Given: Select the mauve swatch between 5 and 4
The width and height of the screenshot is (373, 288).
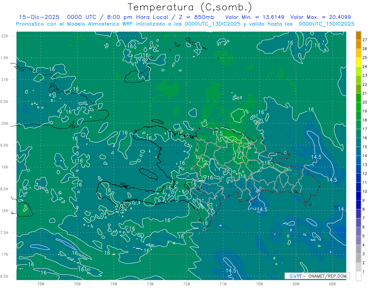Looking at the screenshot, I should [358, 240].
